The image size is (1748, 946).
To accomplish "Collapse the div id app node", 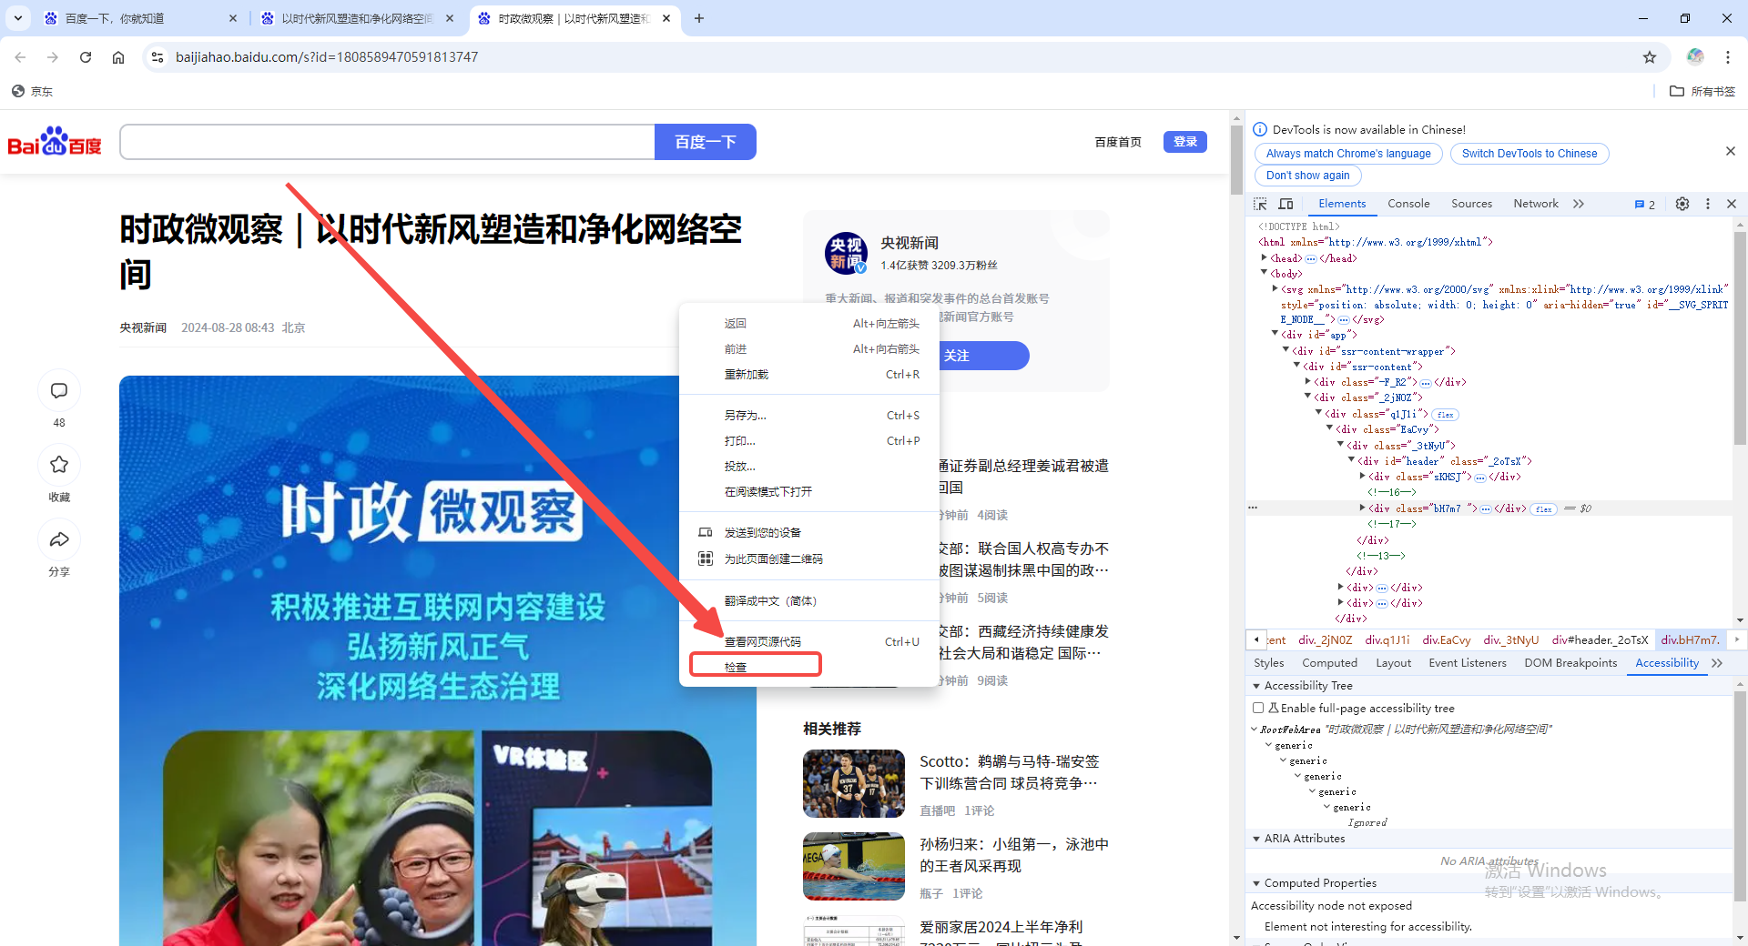I will point(1275,335).
